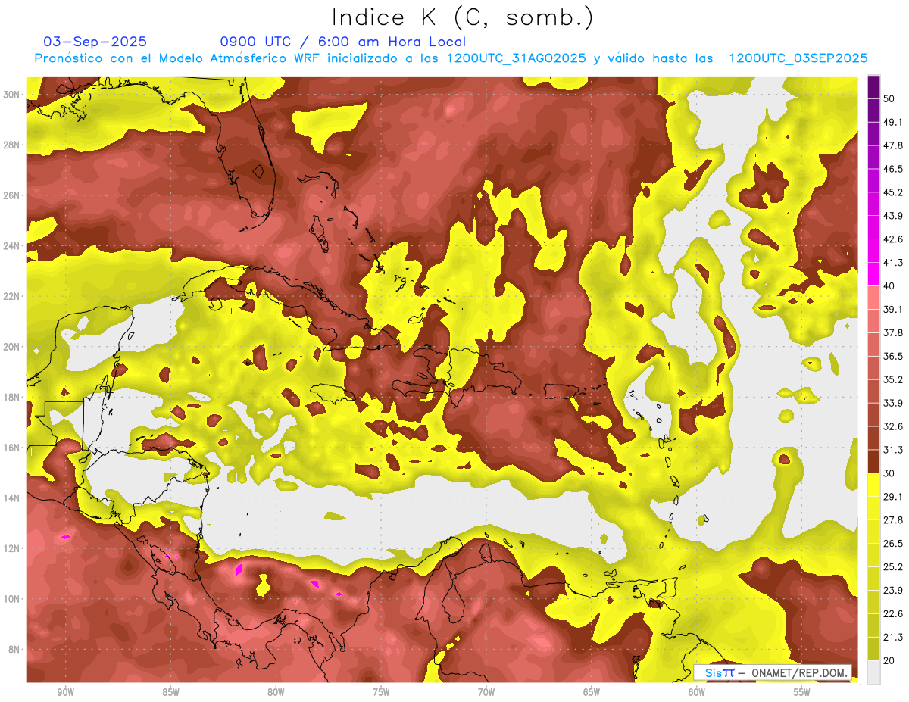The height and width of the screenshot is (702, 909).
Task: Click colorbar label "39.1"
Action: (893, 309)
